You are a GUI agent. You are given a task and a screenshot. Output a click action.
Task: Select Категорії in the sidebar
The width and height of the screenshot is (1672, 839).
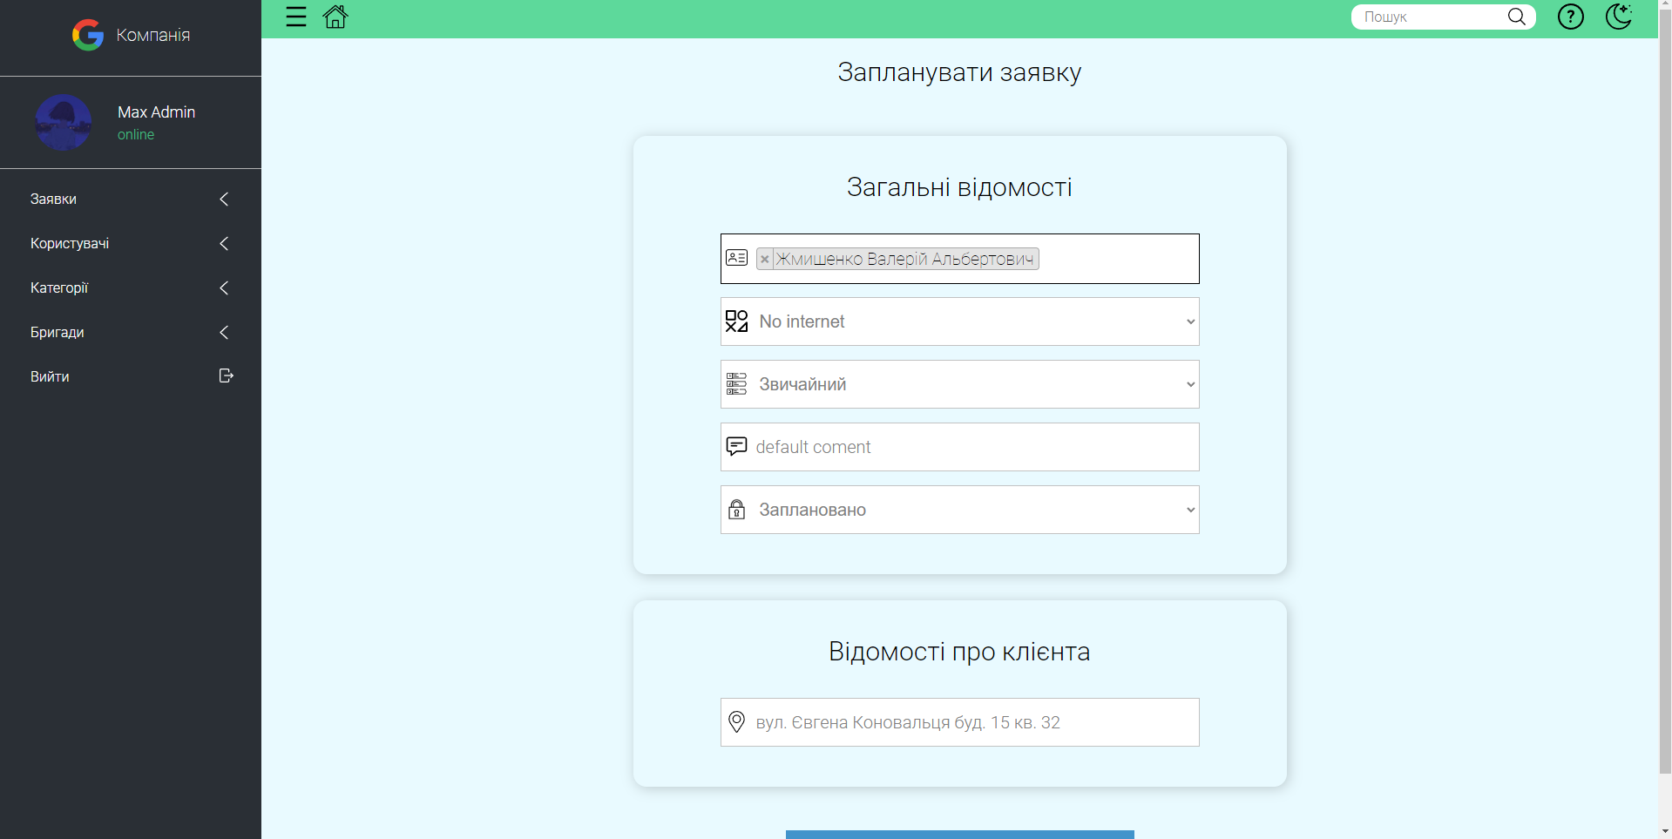pyautogui.click(x=130, y=288)
